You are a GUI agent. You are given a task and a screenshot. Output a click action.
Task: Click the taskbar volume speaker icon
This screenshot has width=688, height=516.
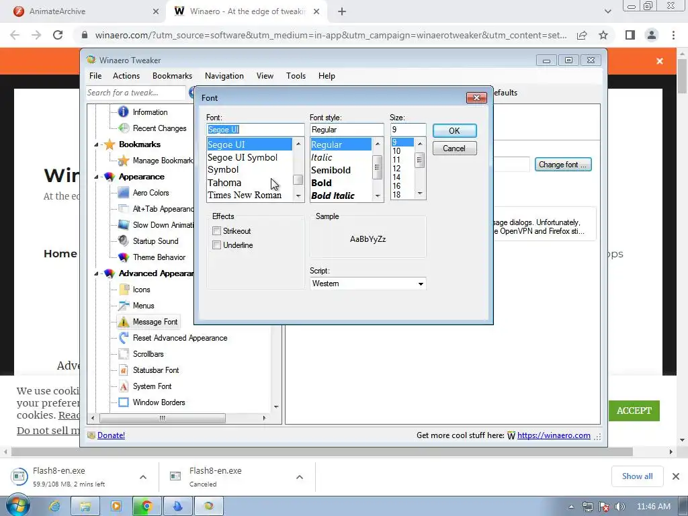tap(619, 507)
